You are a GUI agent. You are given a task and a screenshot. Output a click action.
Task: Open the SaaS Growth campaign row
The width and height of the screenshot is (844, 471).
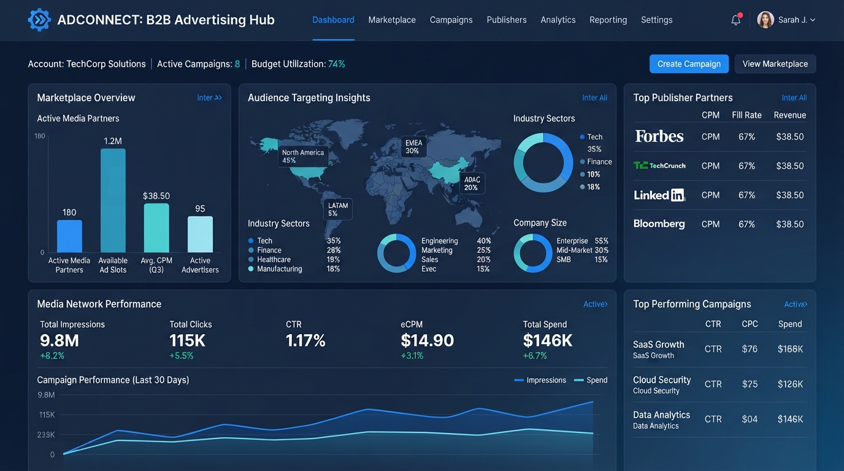pyautogui.click(x=720, y=350)
